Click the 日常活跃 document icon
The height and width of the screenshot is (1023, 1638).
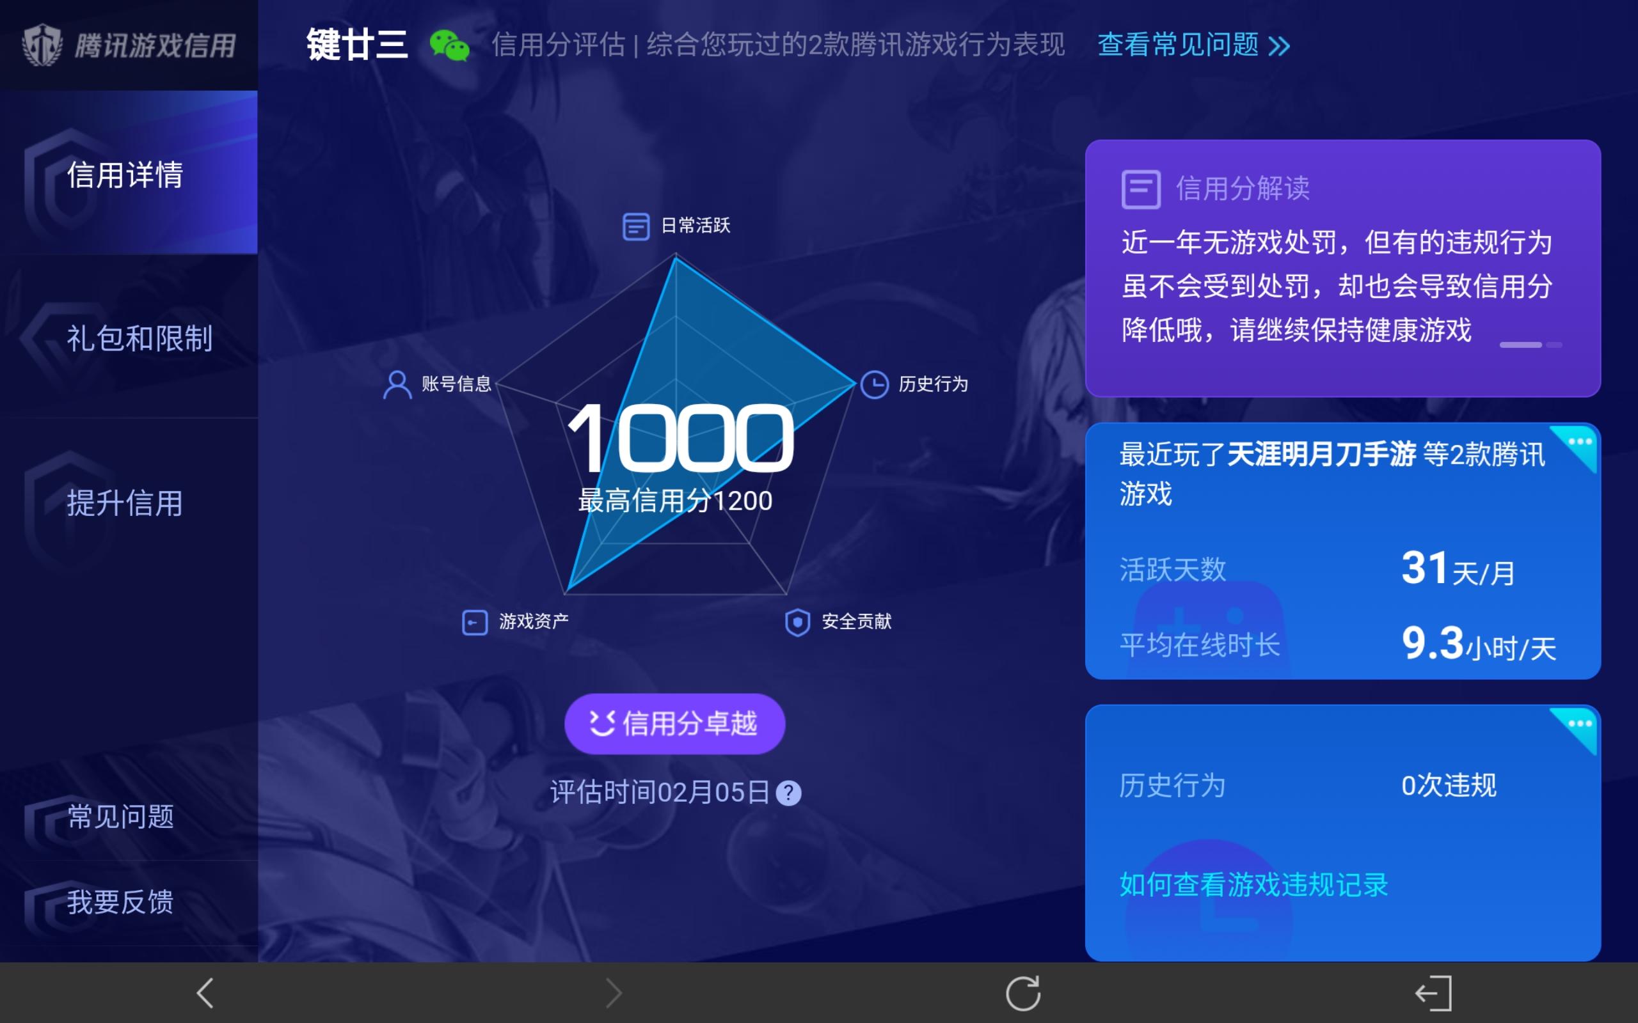[635, 226]
